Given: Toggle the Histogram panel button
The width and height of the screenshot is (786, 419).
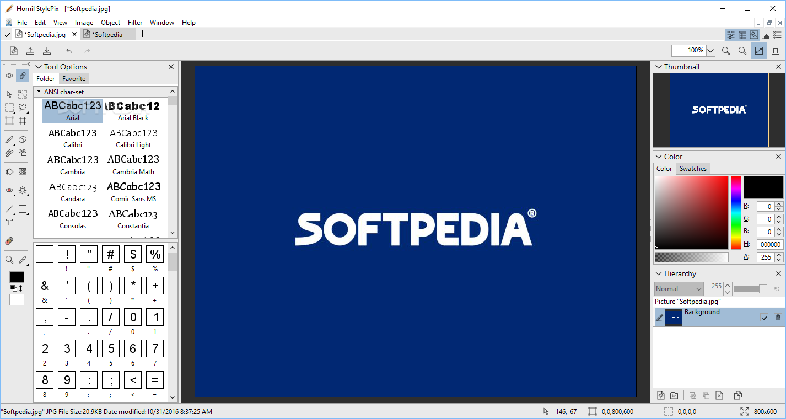Looking at the screenshot, I should (766, 35).
